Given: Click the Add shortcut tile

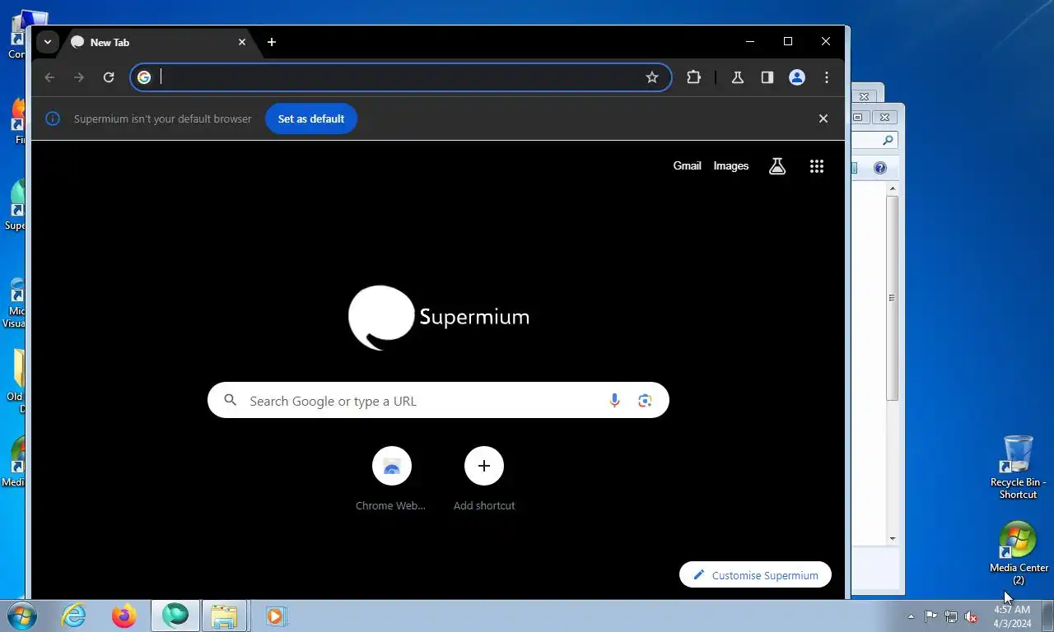Looking at the screenshot, I should (x=484, y=479).
